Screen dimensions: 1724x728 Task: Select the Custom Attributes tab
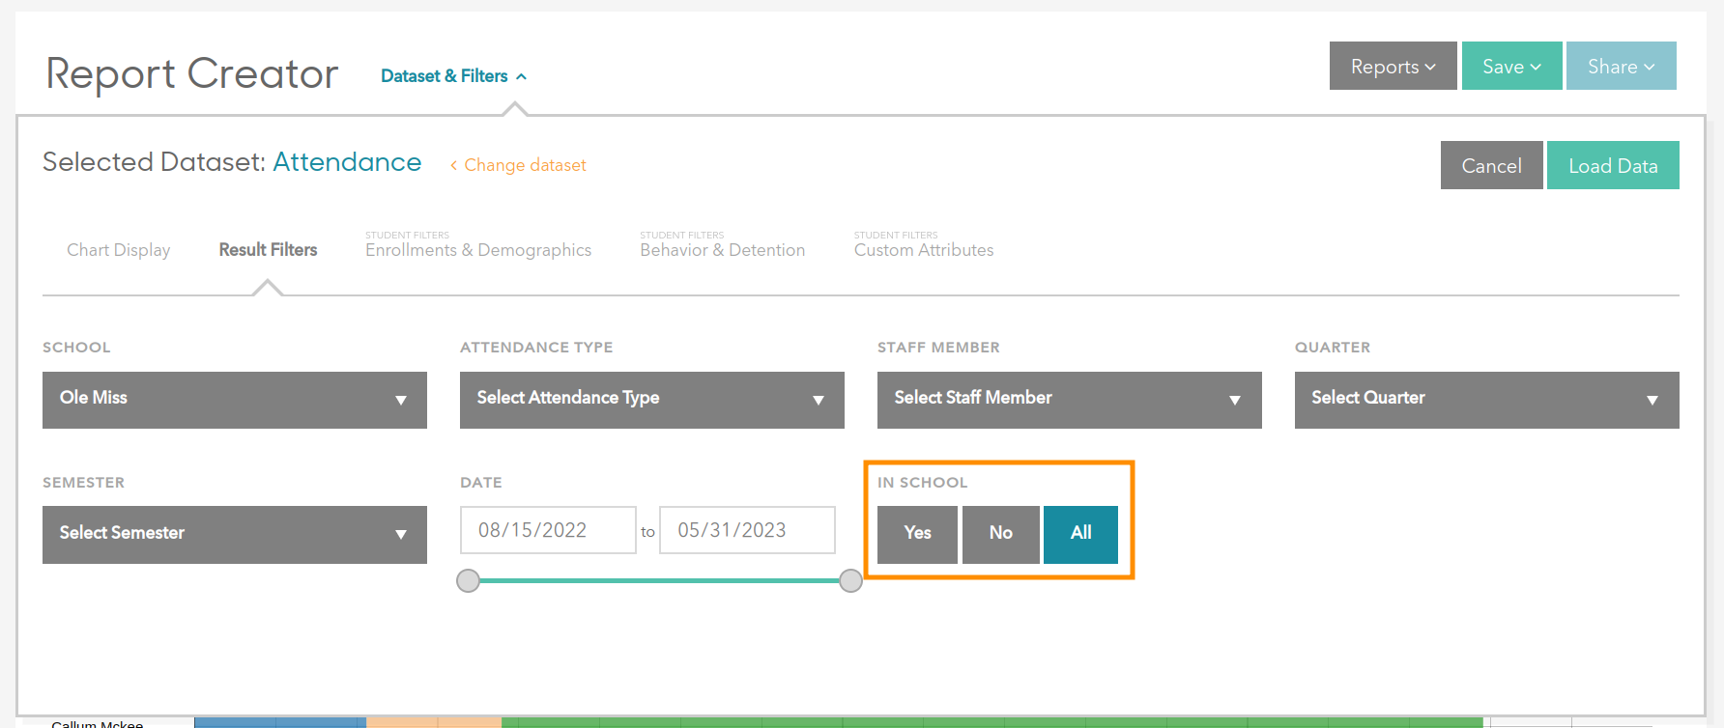(x=923, y=250)
